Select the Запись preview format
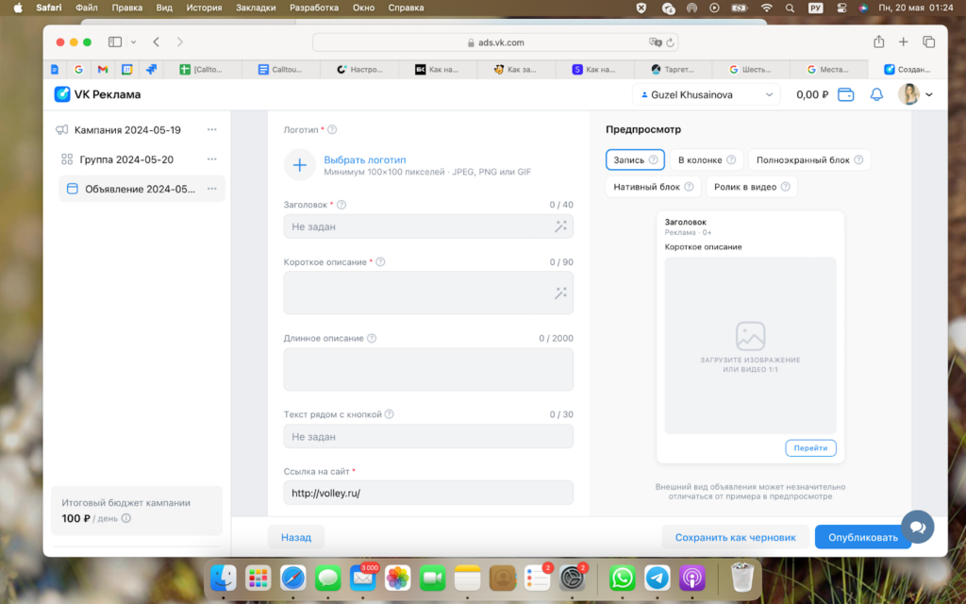Screen dimensions: 966x604 (635, 159)
